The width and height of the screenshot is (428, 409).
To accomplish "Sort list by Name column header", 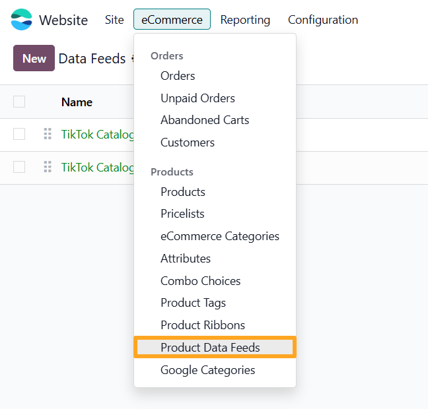I will [x=77, y=102].
